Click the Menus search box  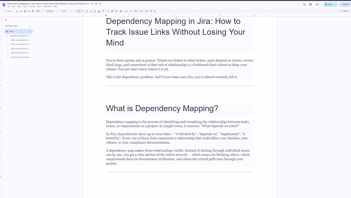(9, 11)
